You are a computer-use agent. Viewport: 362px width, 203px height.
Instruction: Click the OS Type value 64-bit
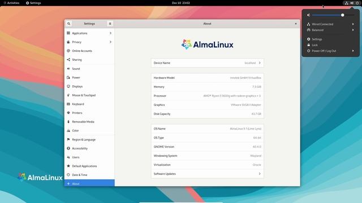click(x=257, y=138)
